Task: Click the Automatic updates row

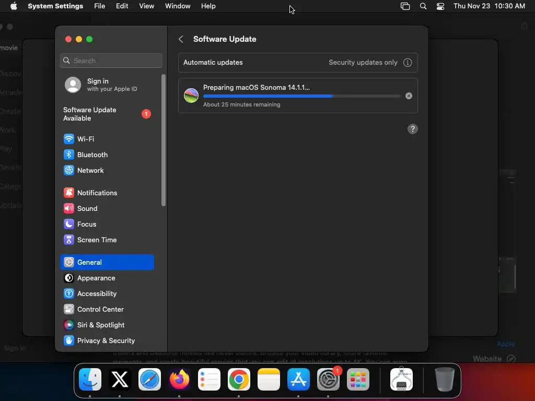Action: point(298,63)
